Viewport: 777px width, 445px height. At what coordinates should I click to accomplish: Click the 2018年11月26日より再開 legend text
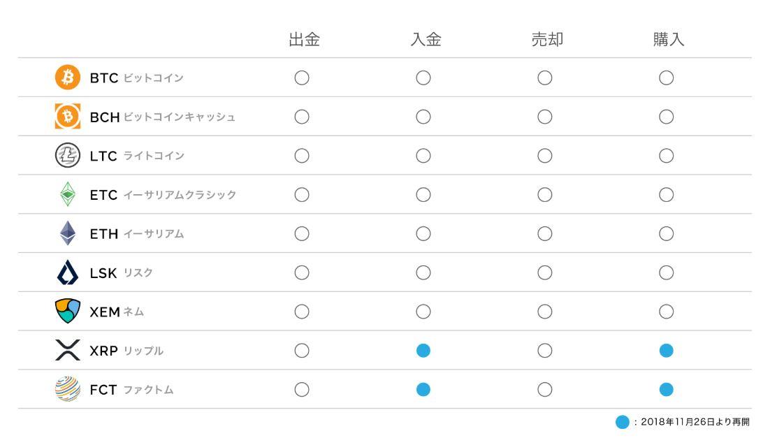pyautogui.click(x=695, y=423)
